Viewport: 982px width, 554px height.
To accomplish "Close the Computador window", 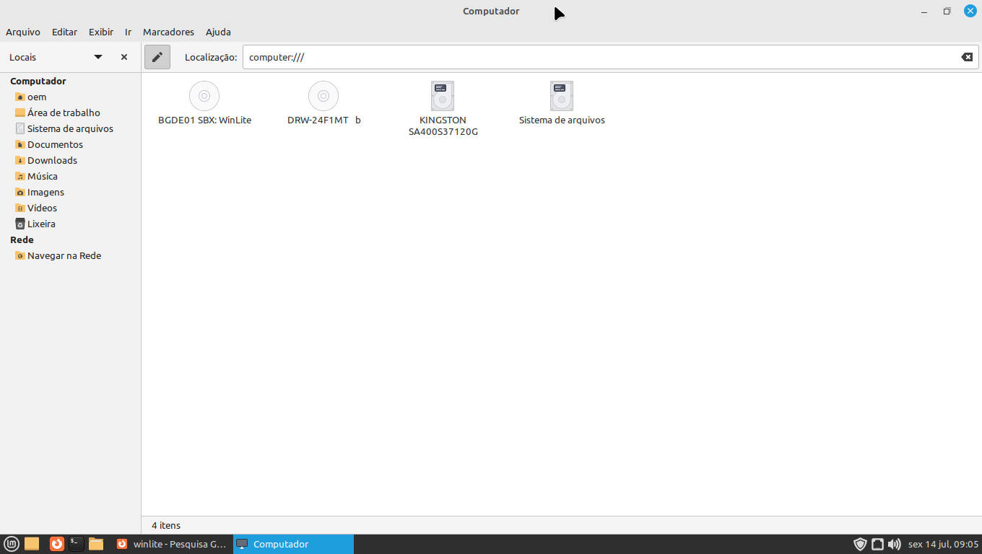I will pos(970,11).
